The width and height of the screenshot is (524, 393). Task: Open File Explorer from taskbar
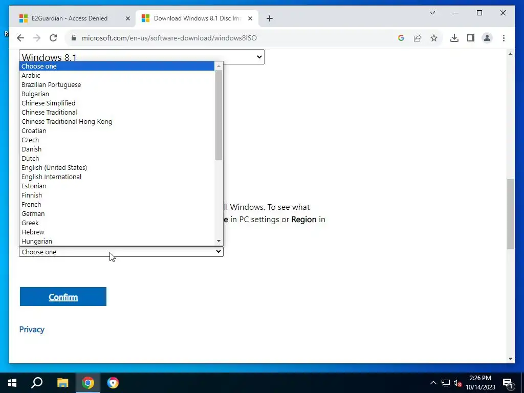(x=62, y=383)
